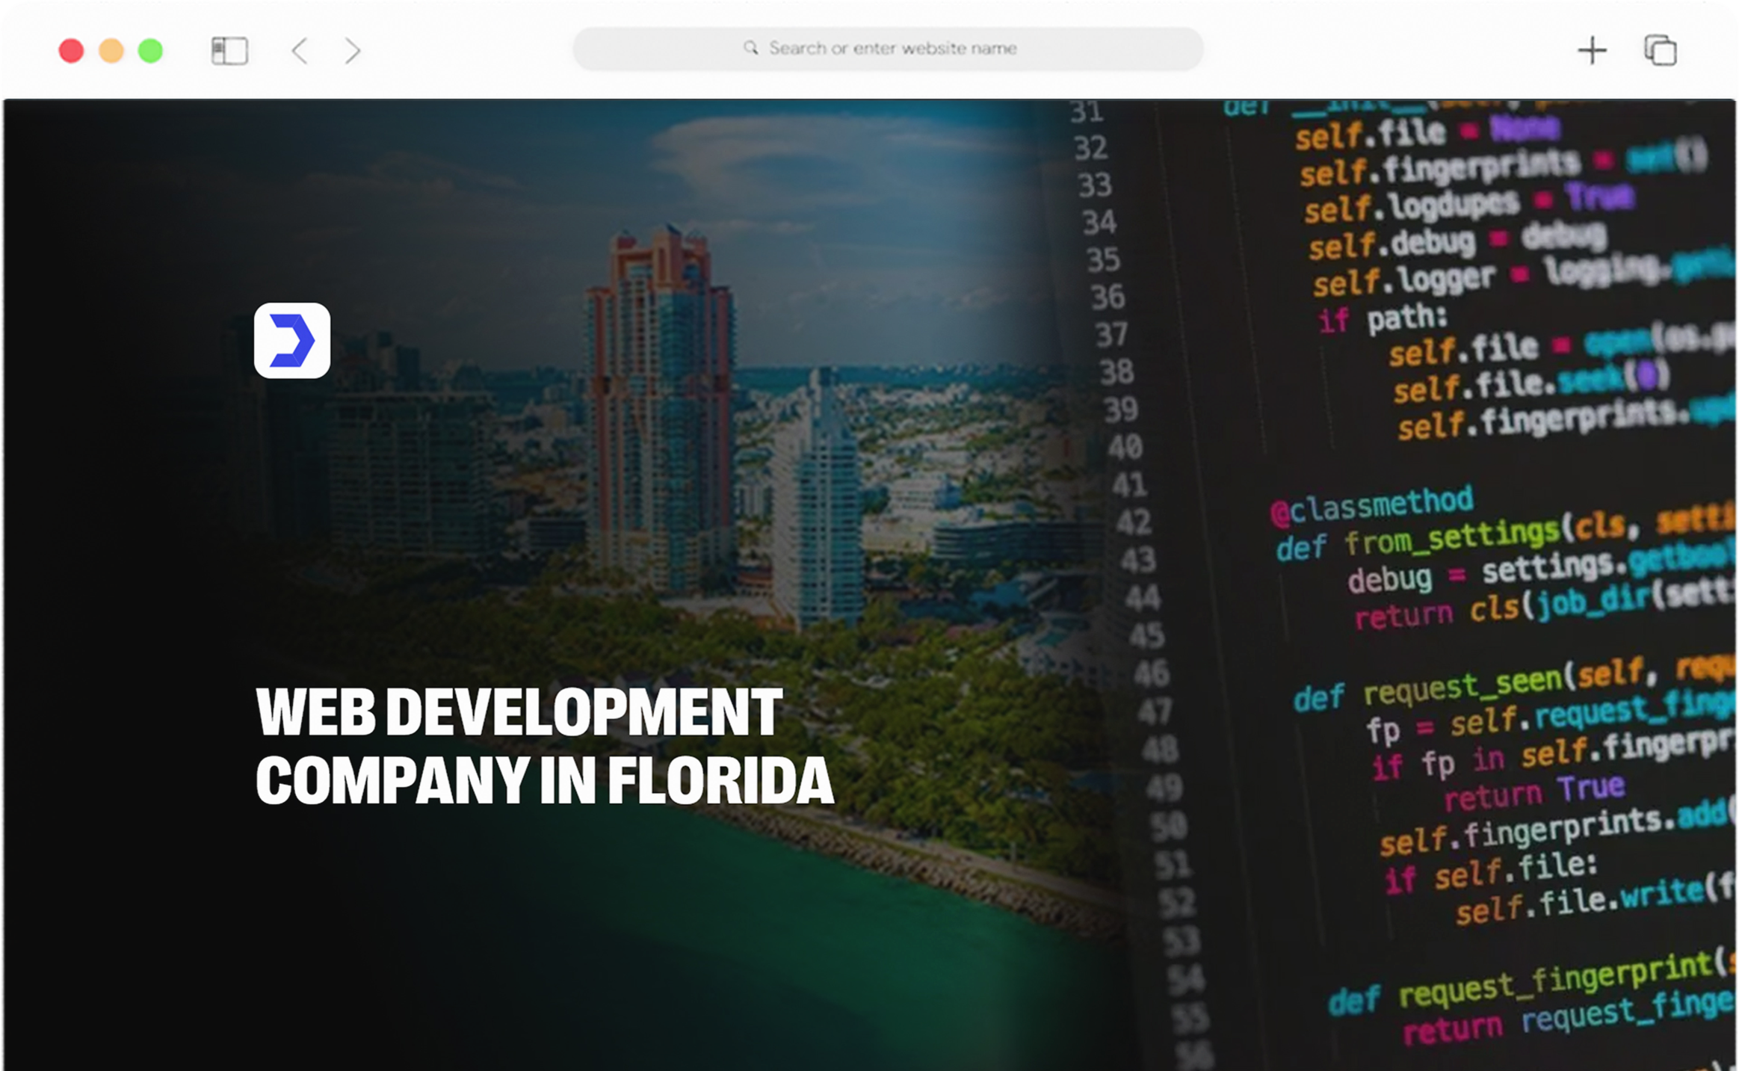Go forward with the right arrow
The width and height of the screenshot is (1739, 1071).
(x=353, y=51)
